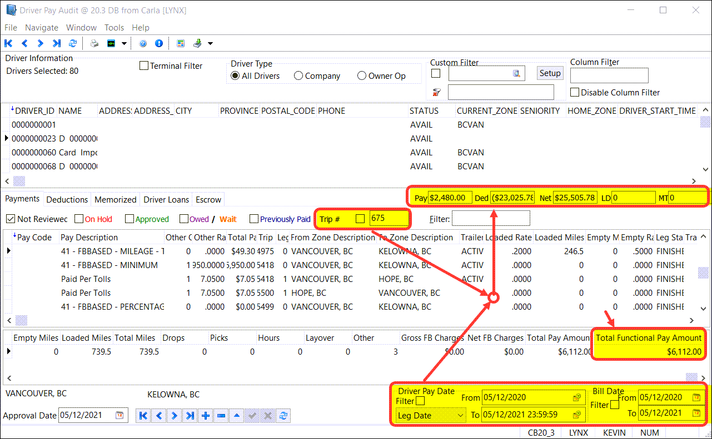Click the export printer download icon
The width and height of the screenshot is (712, 439).
(197, 43)
